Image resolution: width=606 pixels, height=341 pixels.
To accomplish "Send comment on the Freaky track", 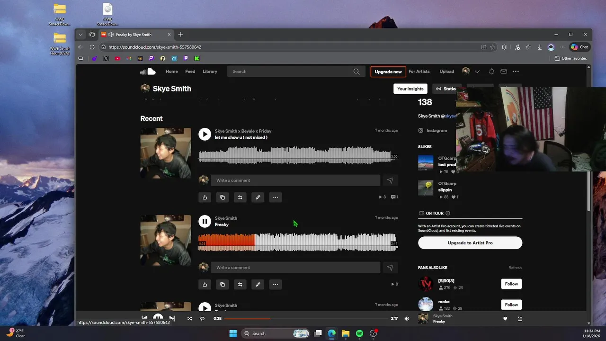I will point(390,268).
